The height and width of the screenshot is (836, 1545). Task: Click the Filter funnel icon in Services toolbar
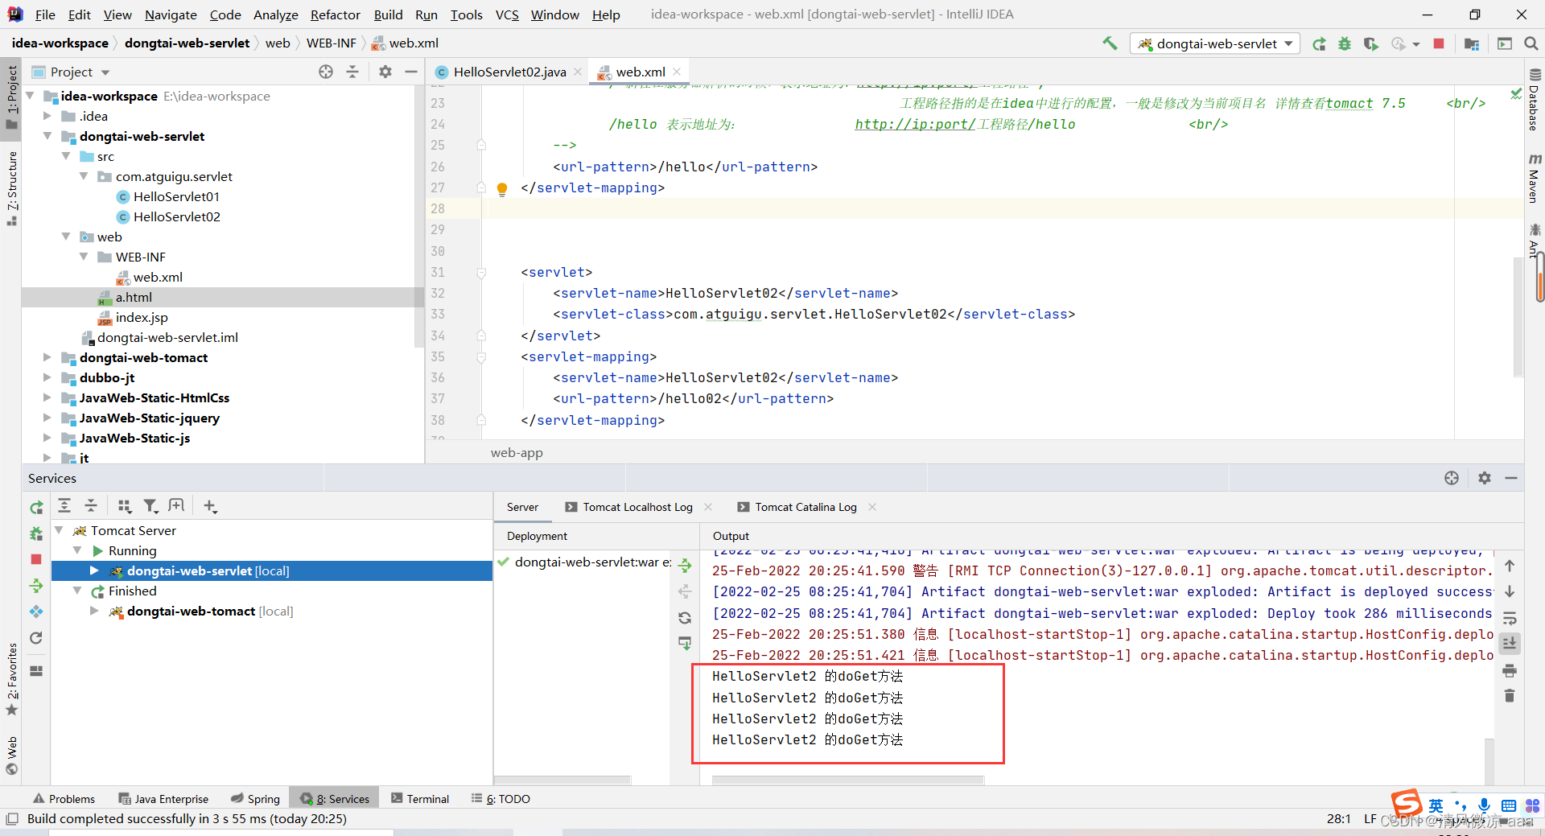click(x=150, y=505)
